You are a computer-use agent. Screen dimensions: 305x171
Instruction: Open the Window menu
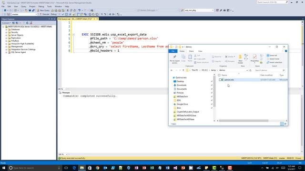tap(58, 6)
